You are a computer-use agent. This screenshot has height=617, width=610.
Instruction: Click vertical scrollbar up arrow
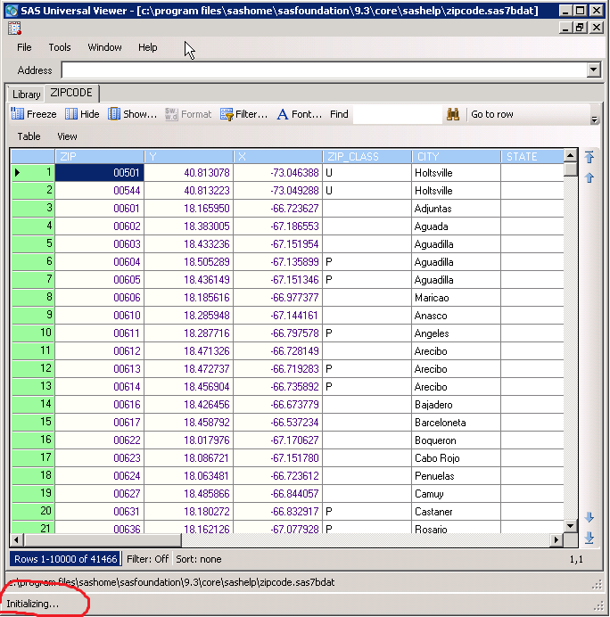[570, 155]
